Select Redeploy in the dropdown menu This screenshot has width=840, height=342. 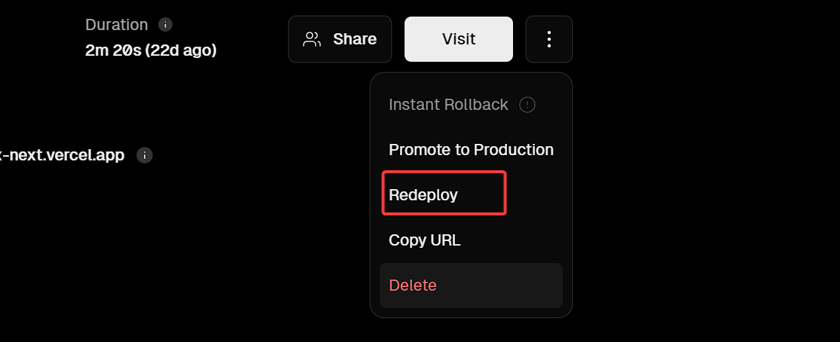coord(423,194)
